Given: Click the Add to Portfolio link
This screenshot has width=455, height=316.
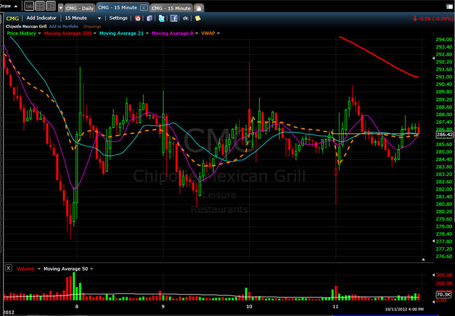Looking at the screenshot, I should (63, 26).
